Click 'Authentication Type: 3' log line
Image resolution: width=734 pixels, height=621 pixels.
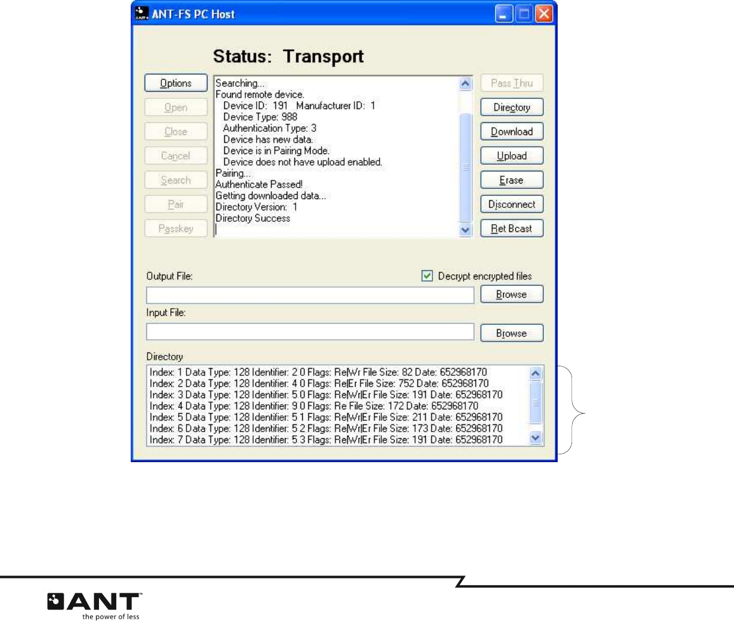pos(270,128)
